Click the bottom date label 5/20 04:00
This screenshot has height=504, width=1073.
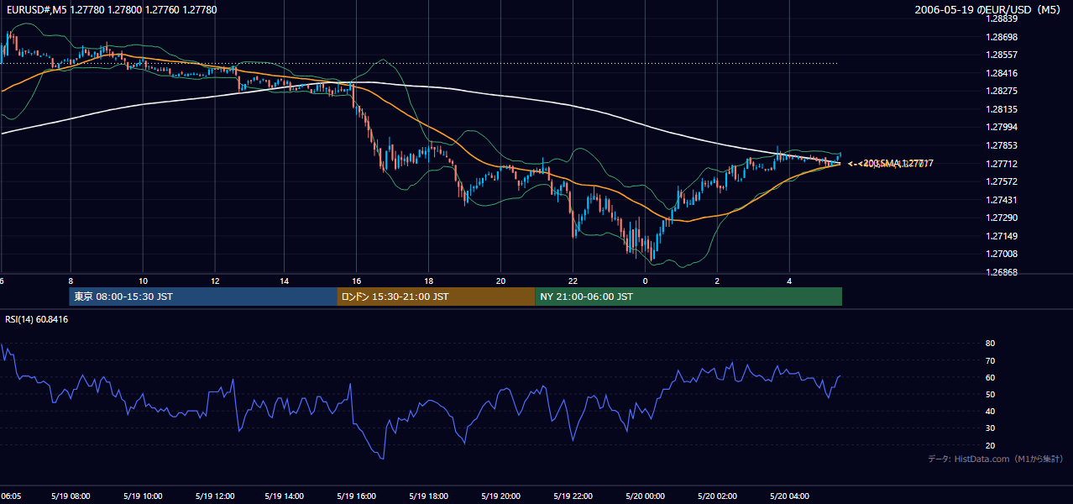789,496
